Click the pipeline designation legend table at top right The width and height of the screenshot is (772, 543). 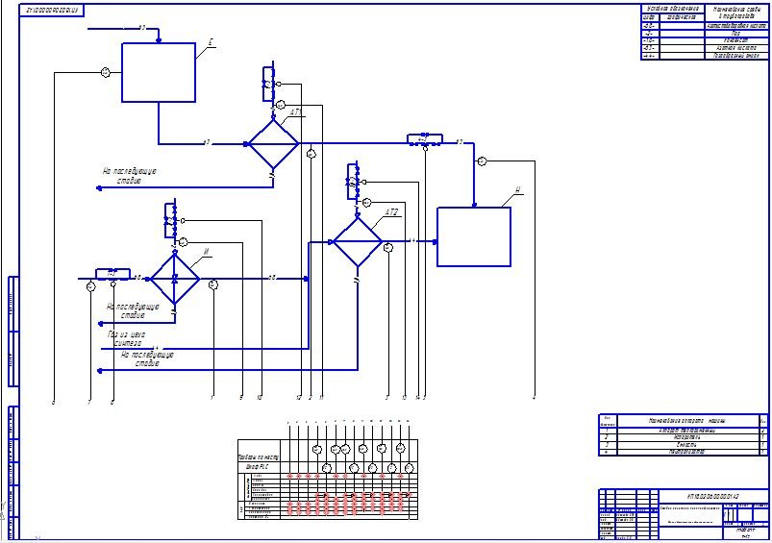(x=705, y=32)
